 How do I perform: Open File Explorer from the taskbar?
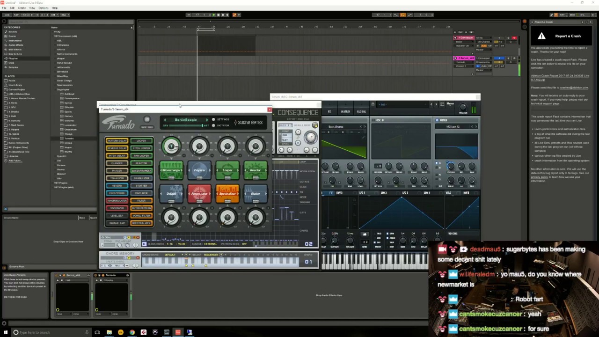109,332
